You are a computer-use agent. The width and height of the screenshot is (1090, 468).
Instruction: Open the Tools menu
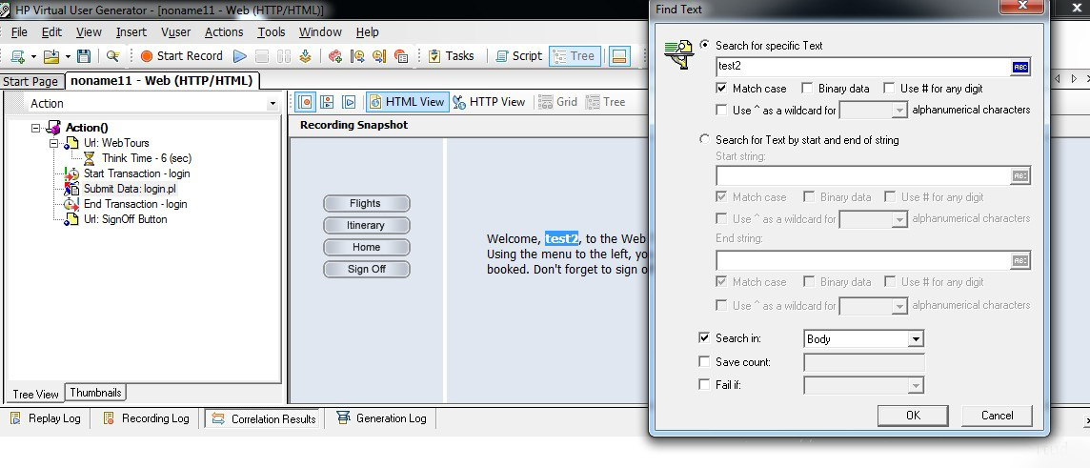272,32
